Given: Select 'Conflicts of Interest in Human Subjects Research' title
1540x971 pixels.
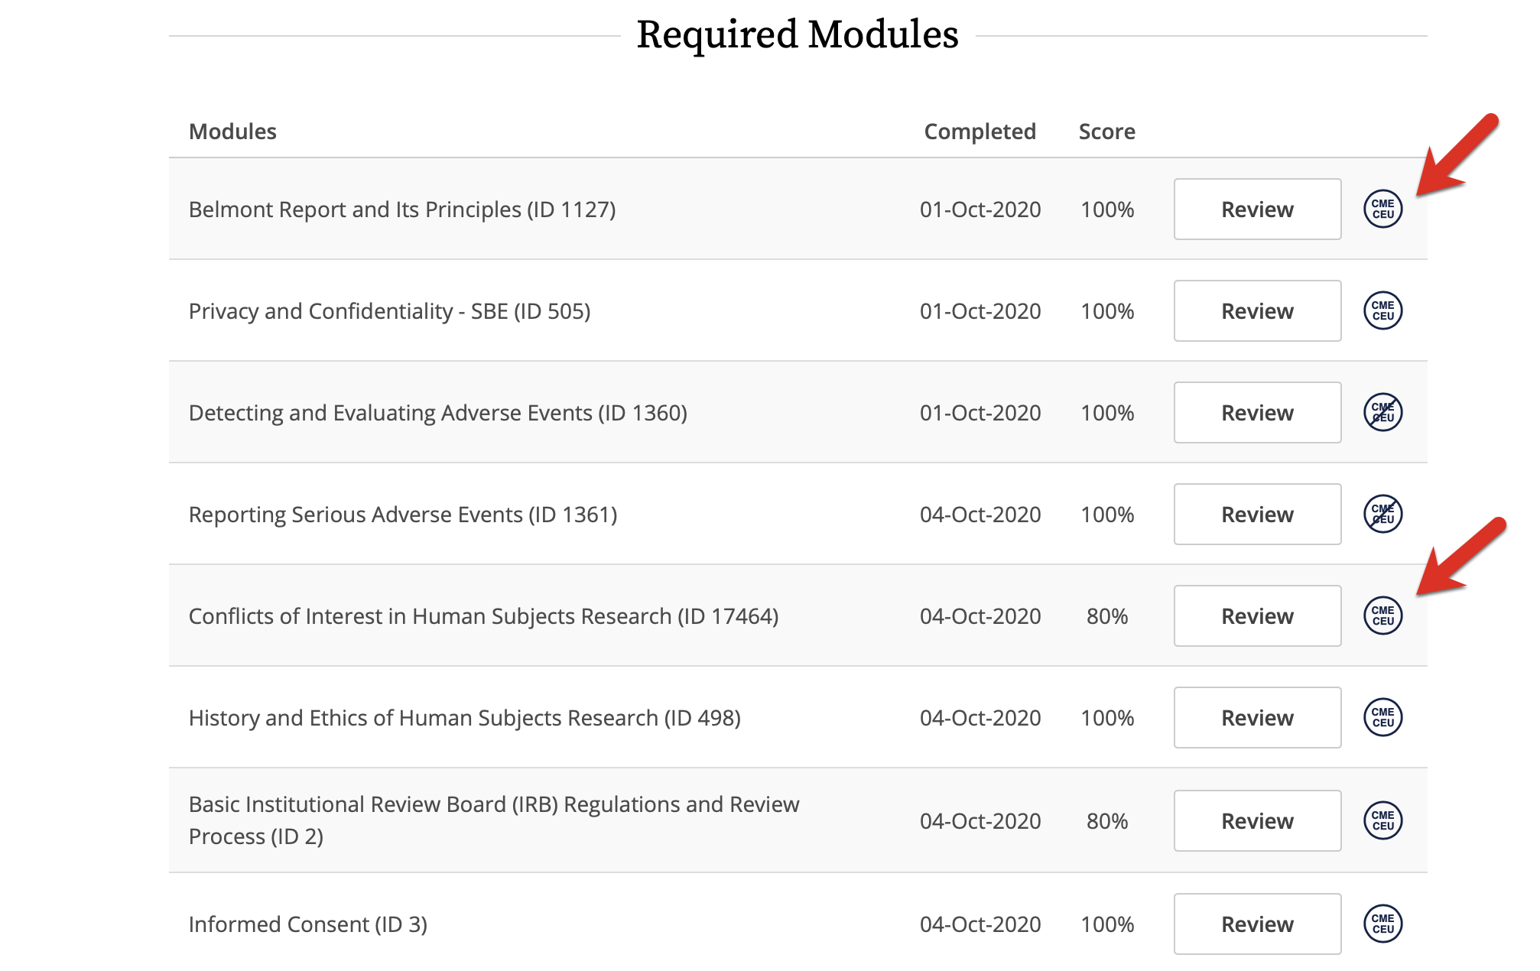Looking at the screenshot, I should (484, 616).
